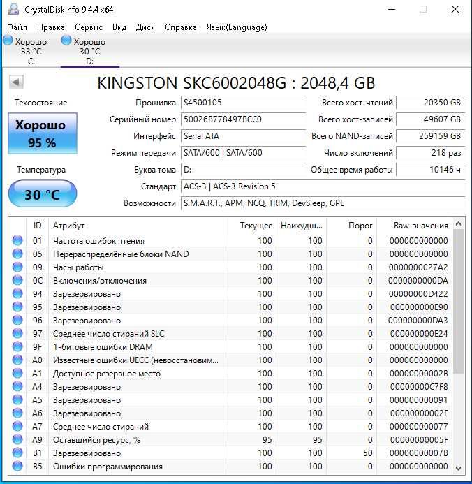472x484 pixels.
Task: Open the Сервис menu
Action: [88, 27]
